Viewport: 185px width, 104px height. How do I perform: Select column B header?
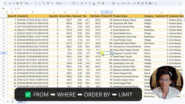point(33,12)
